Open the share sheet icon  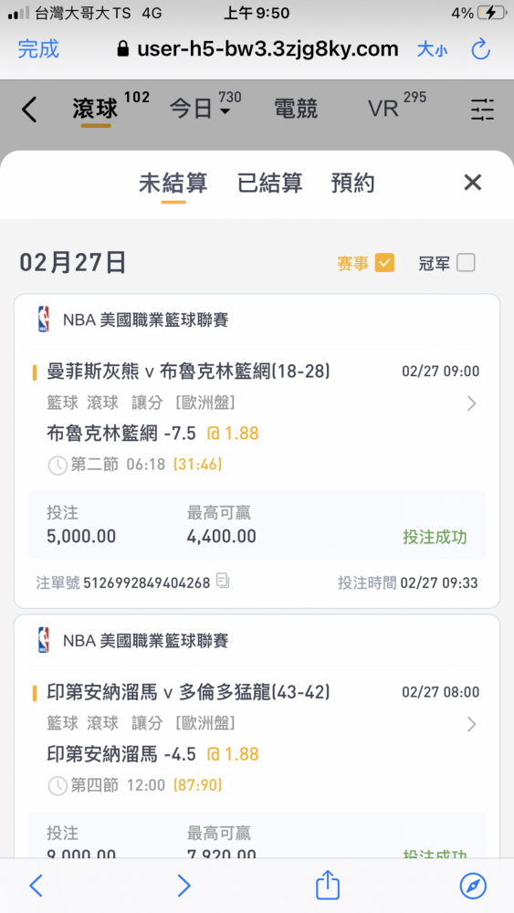327,886
